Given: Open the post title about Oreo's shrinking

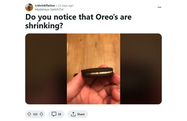Looking at the screenshot, I should pos(78,17).
